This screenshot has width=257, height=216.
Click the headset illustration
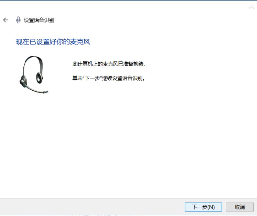(34, 75)
